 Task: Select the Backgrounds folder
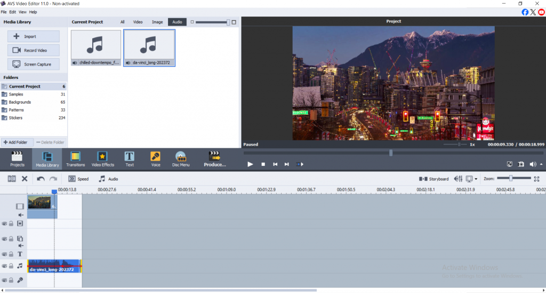(20, 102)
